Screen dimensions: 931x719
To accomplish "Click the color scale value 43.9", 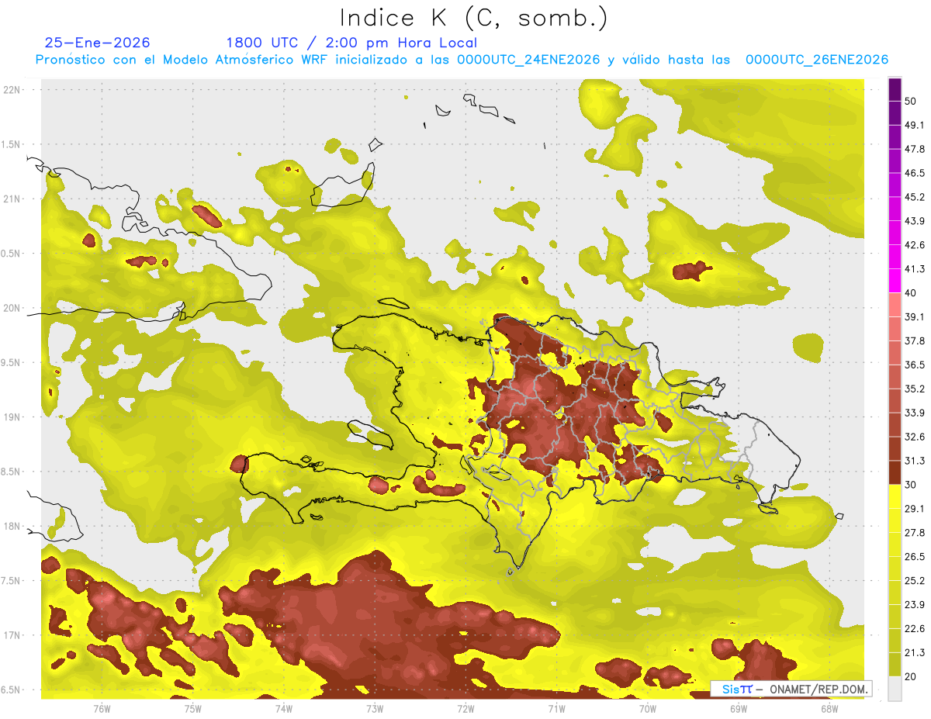I will coord(915,221).
